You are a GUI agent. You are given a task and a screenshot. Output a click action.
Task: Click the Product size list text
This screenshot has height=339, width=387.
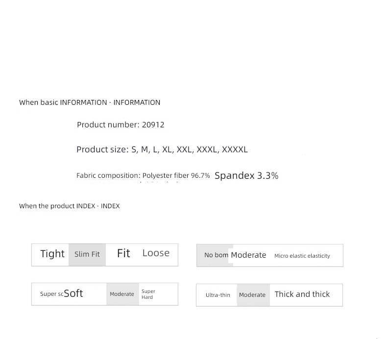(162, 149)
